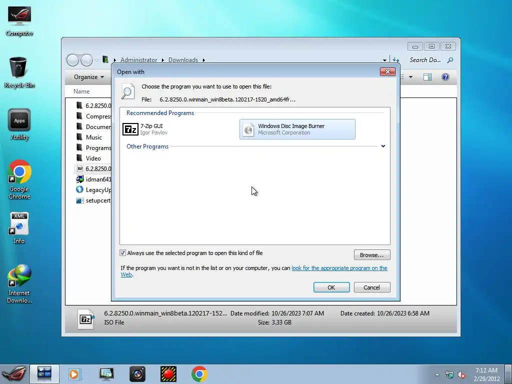Expand the Other Programs section

383,146
